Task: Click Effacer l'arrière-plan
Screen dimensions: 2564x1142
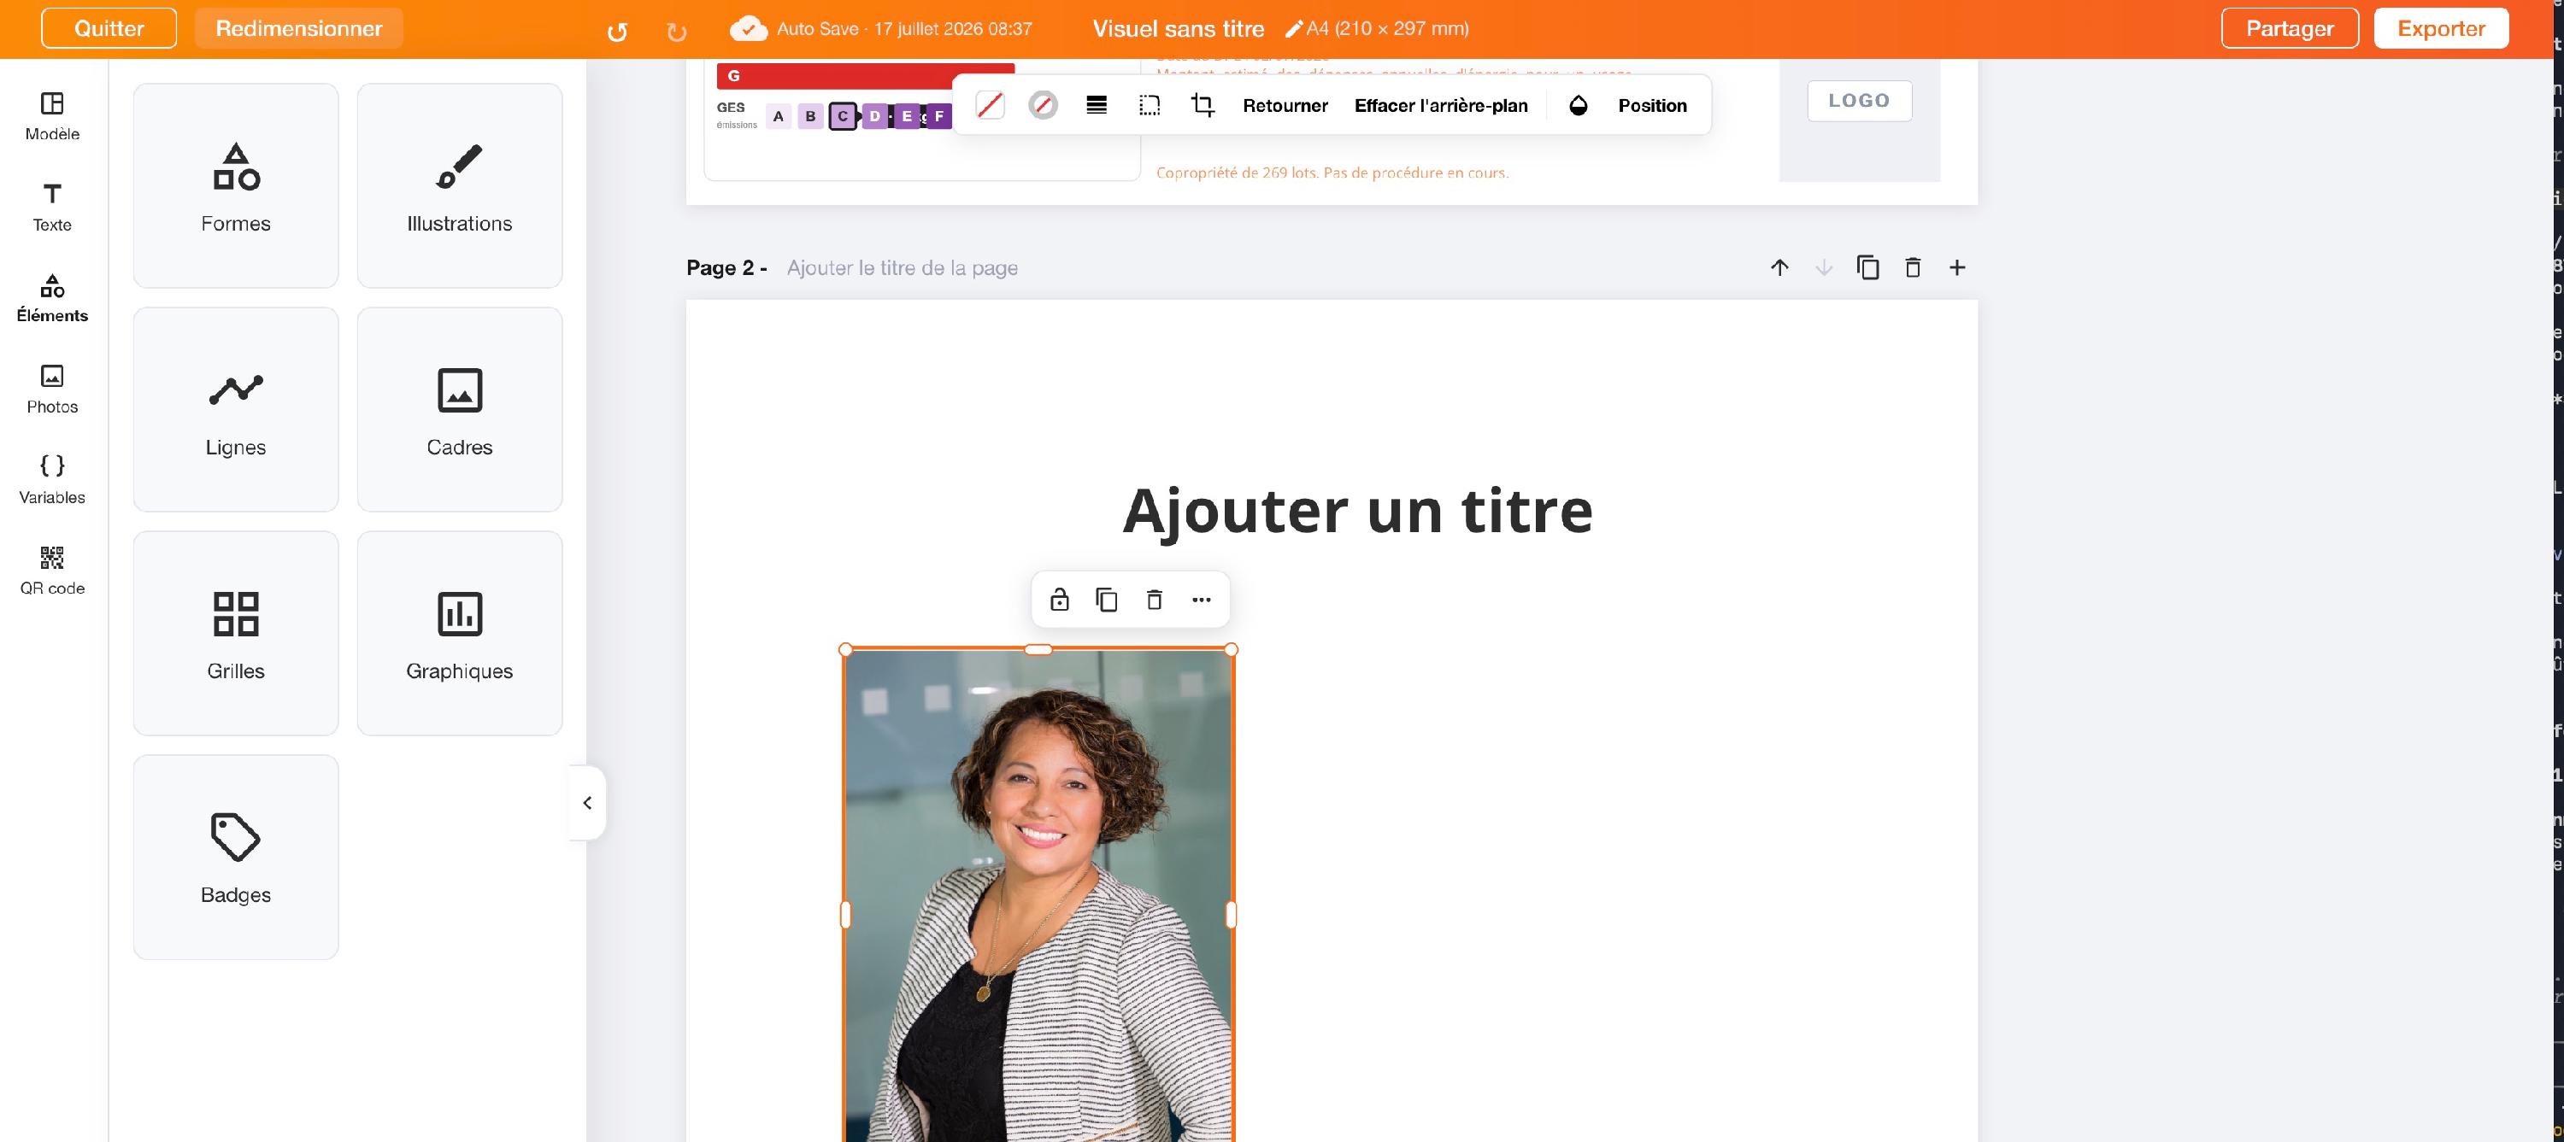Action: [x=1440, y=104]
